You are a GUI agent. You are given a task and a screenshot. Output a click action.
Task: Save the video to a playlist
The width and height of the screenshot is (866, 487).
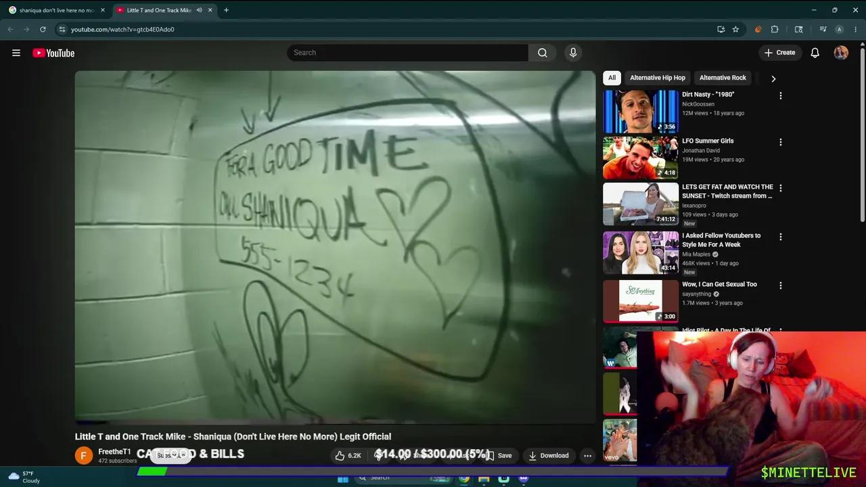pyautogui.click(x=499, y=456)
